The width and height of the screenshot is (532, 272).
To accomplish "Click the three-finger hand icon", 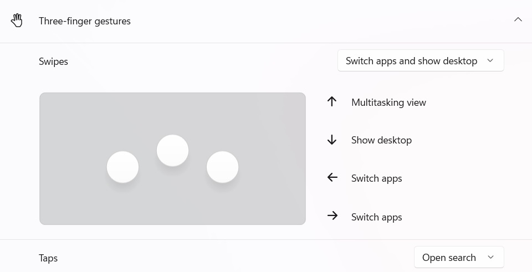I will [17, 21].
